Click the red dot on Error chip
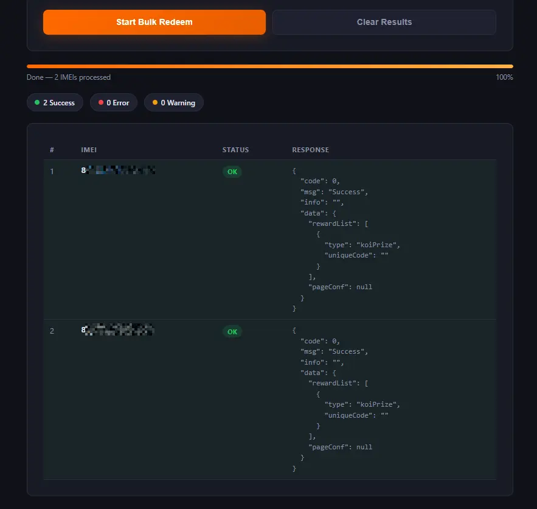Image resolution: width=537 pixels, height=509 pixels. click(x=101, y=102)
